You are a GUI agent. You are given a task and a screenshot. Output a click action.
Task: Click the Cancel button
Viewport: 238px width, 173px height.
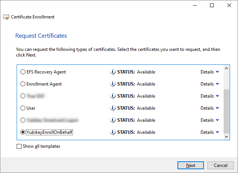(x=221, y=165)
